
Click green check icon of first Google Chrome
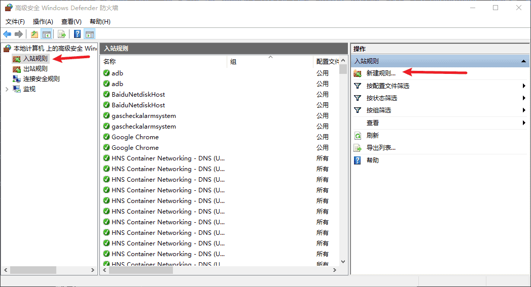(107, 137)
